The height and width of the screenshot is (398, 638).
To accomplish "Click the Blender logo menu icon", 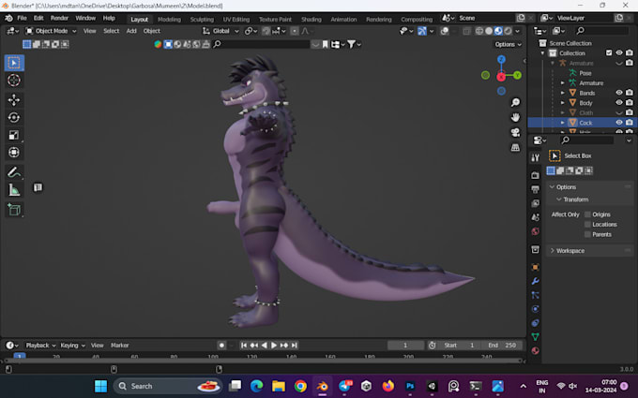I will pyautogui.click(x=8, y=19).
